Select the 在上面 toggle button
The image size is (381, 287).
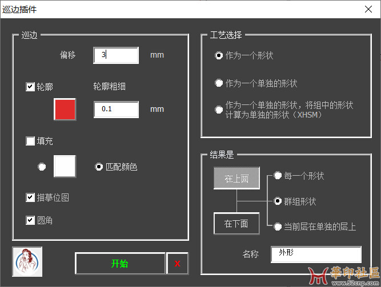click(x=236, y=179)
